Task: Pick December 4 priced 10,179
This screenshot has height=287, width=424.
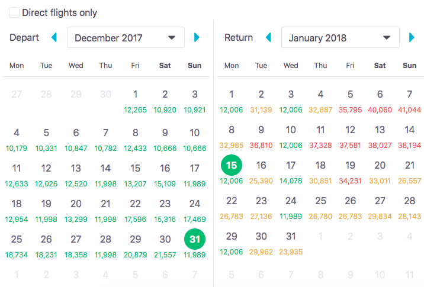Action: (x=17, y=137)
